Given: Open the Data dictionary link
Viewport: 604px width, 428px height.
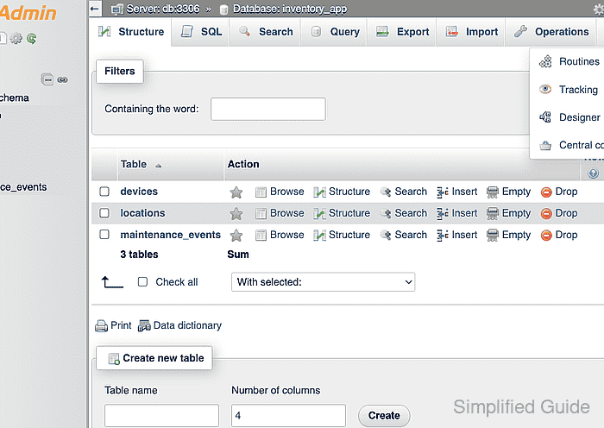Looking at the screenshot, I should coord(179,325).
